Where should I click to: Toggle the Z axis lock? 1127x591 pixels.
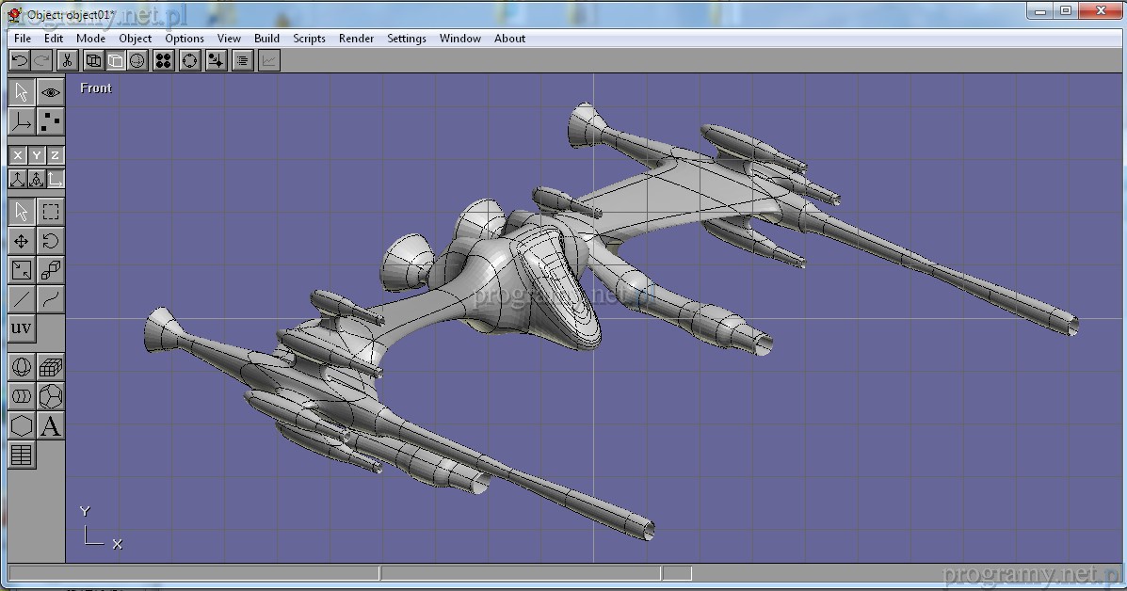point(56,155)
